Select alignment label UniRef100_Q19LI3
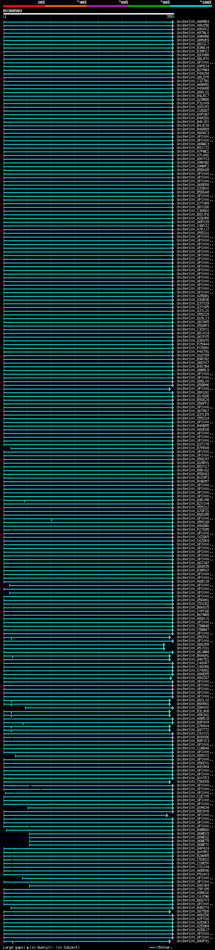The height and width of the screenshot is (950, 215). pos(193,318)
